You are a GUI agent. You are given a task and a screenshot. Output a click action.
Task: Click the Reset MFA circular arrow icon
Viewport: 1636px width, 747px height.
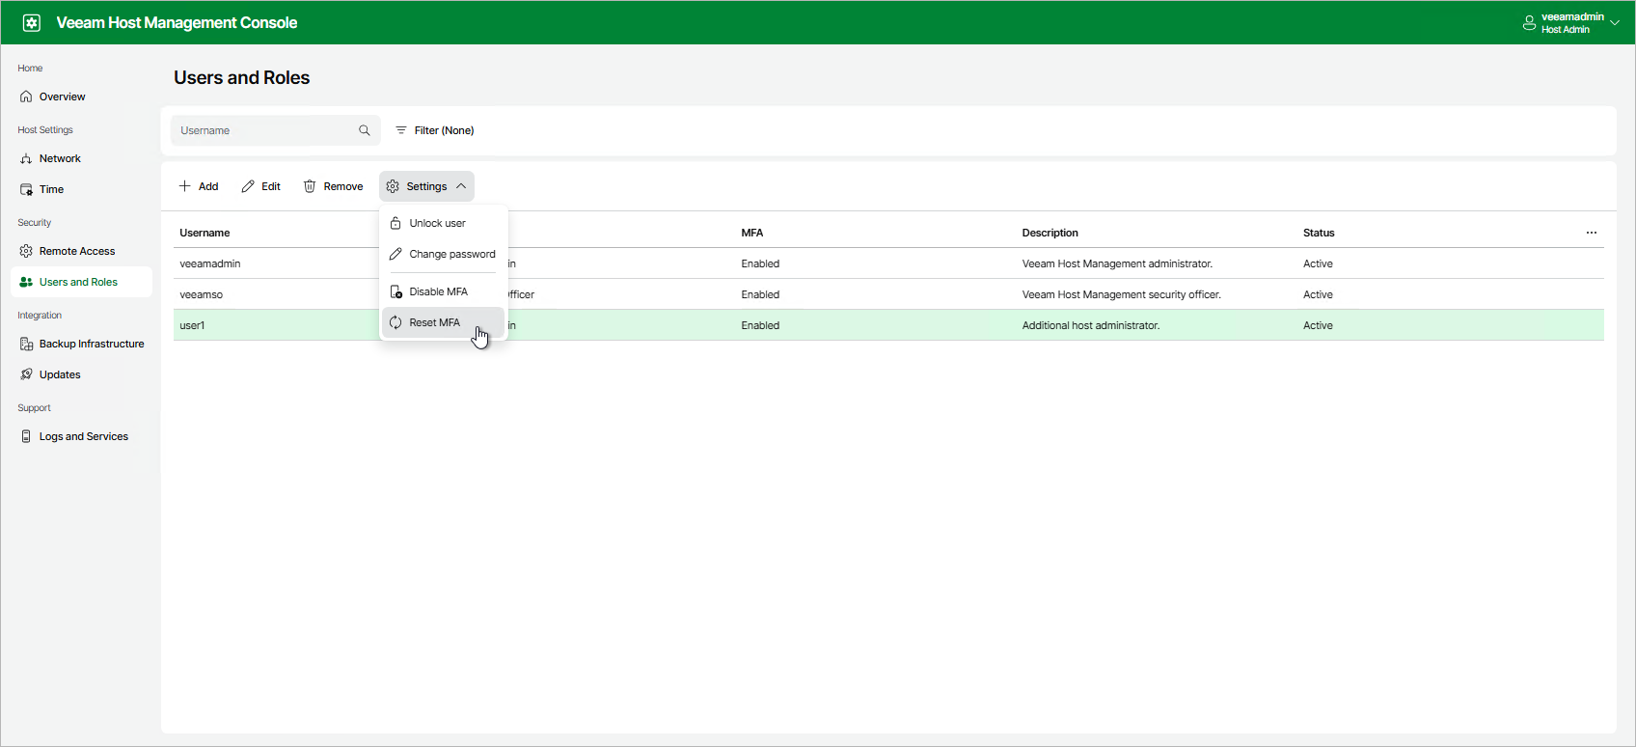[395, 322]
